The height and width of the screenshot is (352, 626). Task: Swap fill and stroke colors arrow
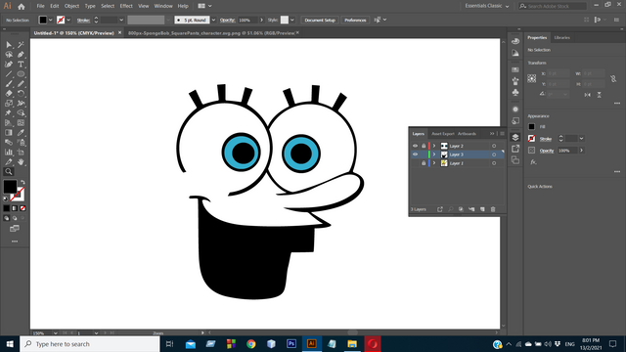(22, 183)
